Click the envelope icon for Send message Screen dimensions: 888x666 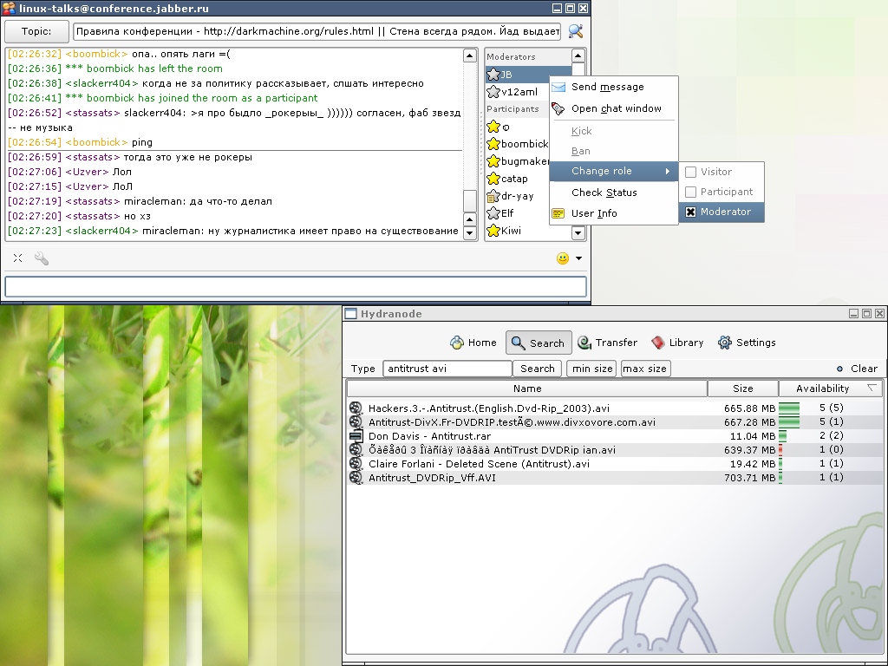(558, 87)
